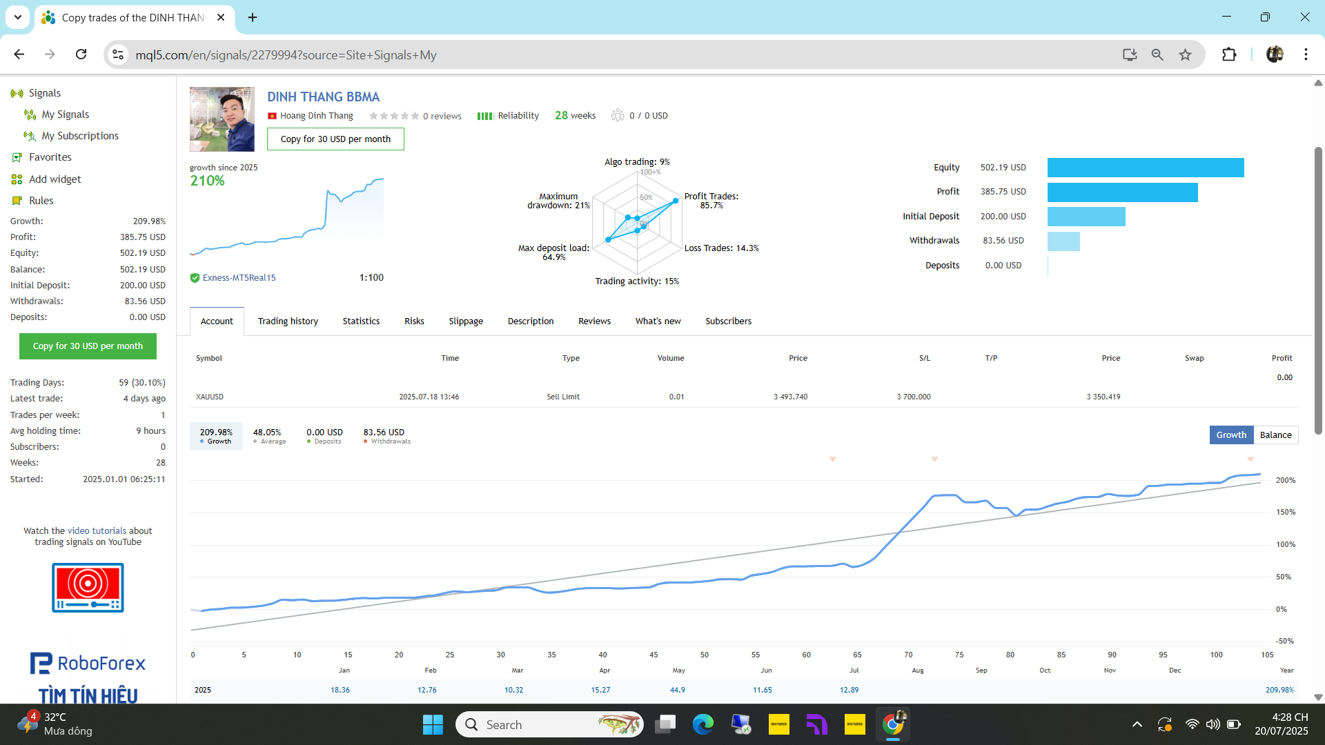This screenshot has width=1325, height=745.
Task: Click the Favorites star icon
Action: [x=17, y=157]
